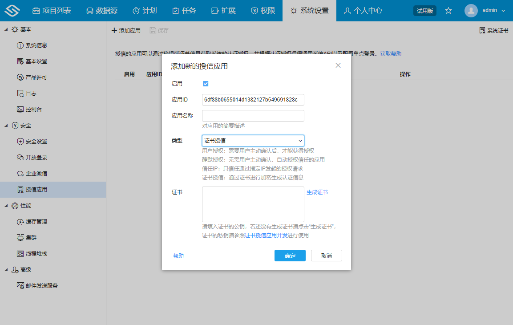
Task: Click the star favorite icon in top bar
Action: (x=448, y=10)
